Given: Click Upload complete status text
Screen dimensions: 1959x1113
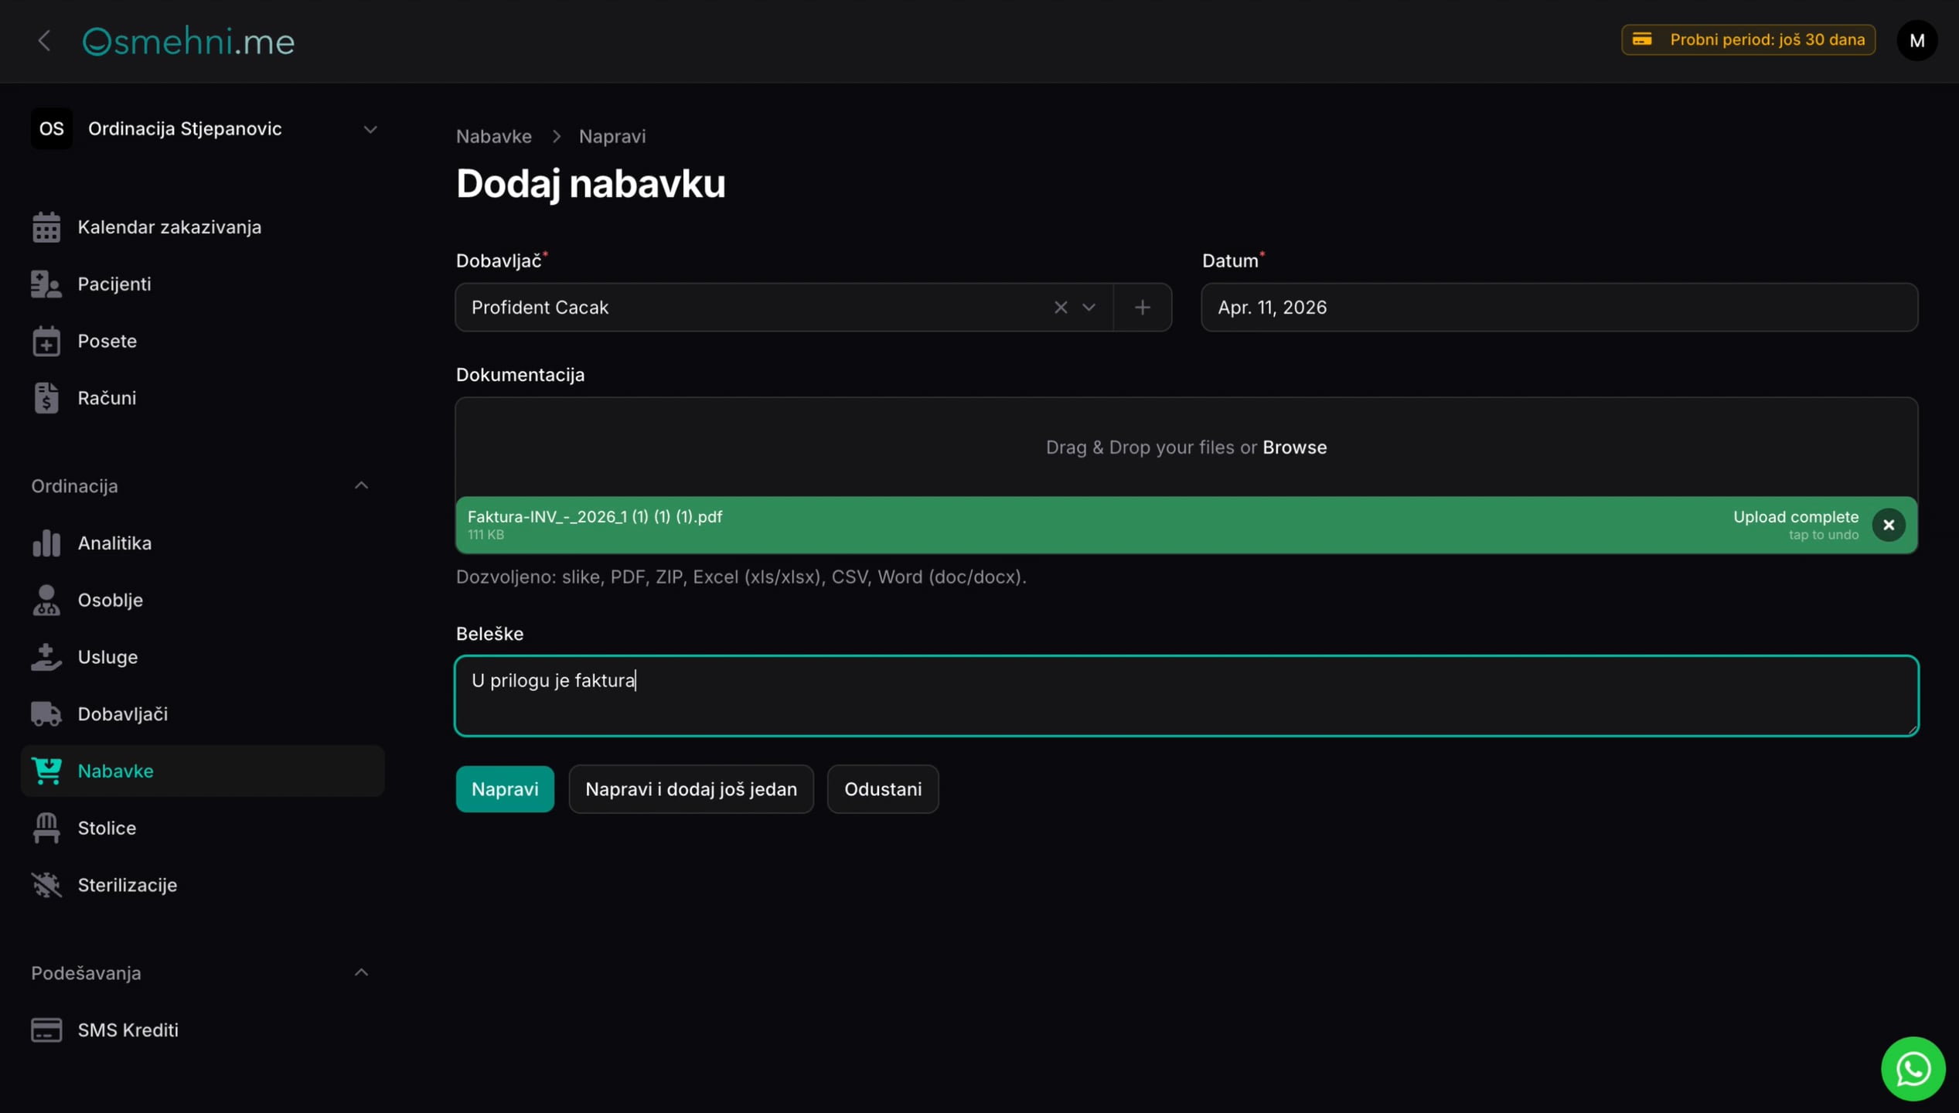Looking at the screenshot, I should point(1795,517).
